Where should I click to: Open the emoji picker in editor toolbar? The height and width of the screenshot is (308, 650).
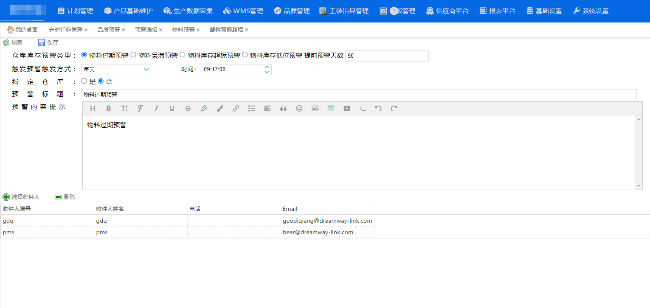pos(299,109)
